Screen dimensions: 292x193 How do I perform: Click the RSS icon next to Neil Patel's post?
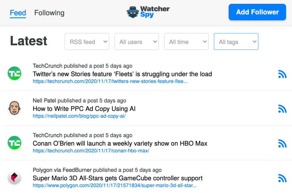pos(282,109)
